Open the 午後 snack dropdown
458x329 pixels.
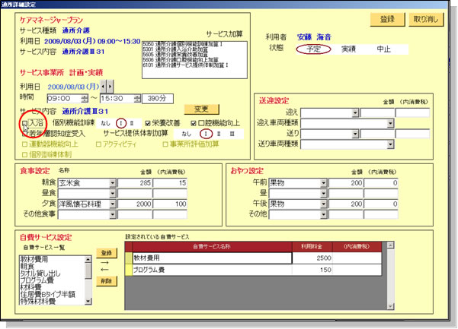click(x=323, y=204)
